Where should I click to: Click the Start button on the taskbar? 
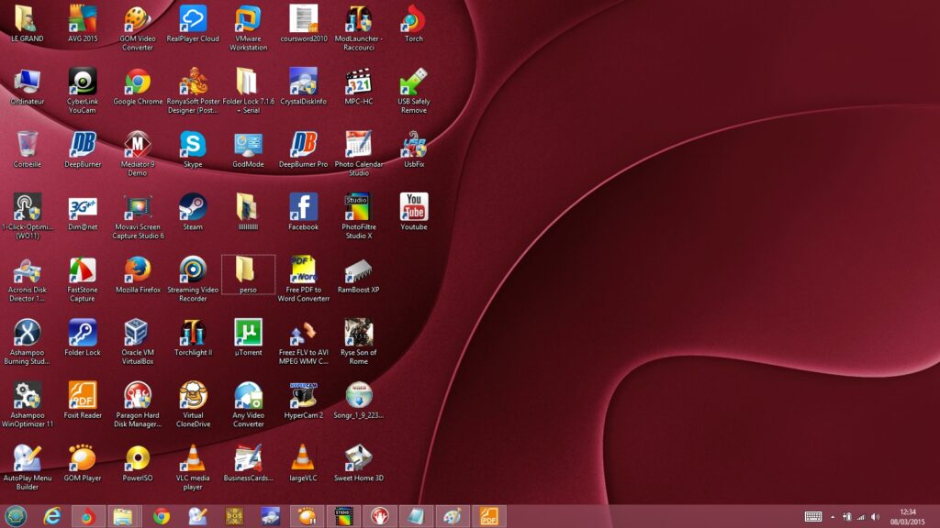pos(16,516)
